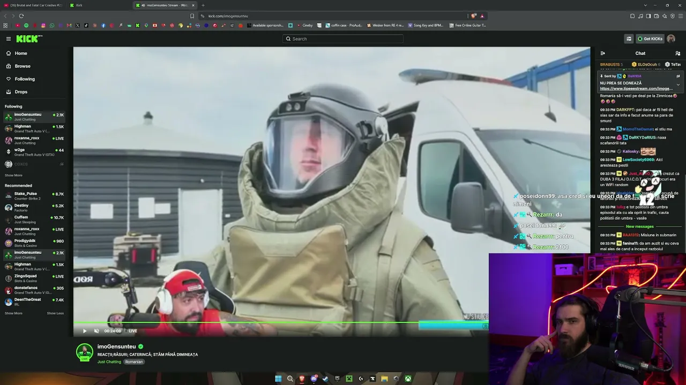Jump to LIVE in the player

[x=132, y=331]
